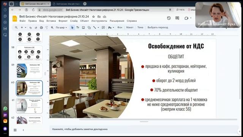
Task: Click the move-to-folder icon
Action: click(x=99, y=17)
